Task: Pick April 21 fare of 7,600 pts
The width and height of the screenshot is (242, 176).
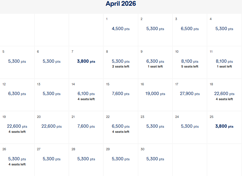Action: coord(86,126)
